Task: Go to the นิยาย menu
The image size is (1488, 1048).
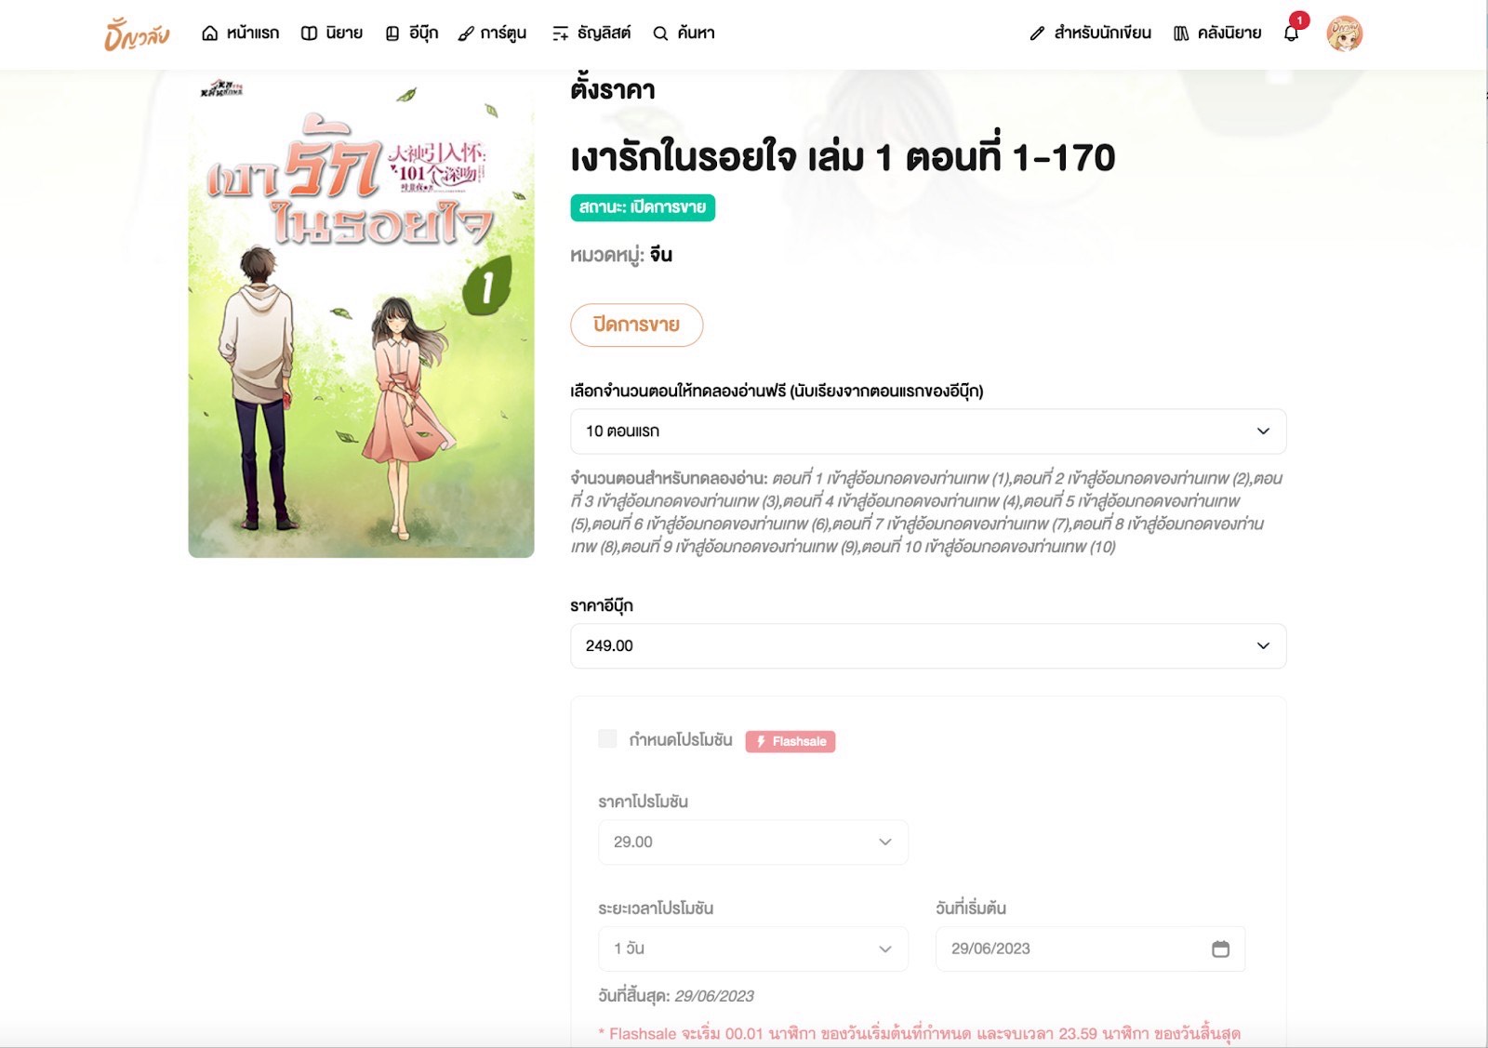Action: (x=332, y=33)
